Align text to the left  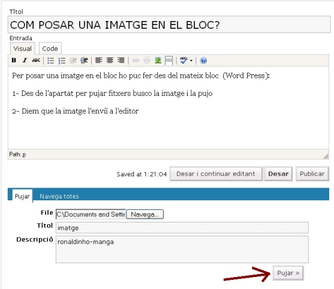tap(98, 61)
